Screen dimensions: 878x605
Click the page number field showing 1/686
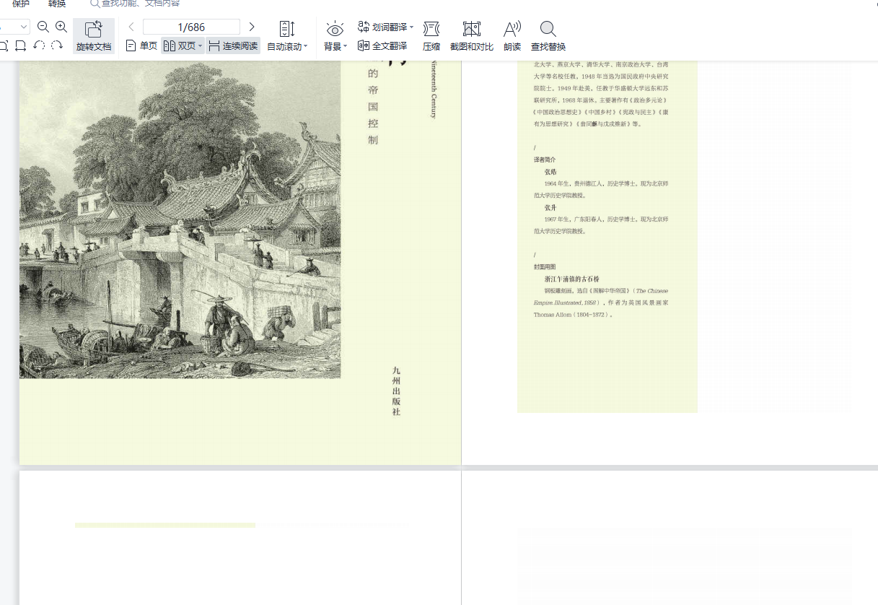pos(191,27)
